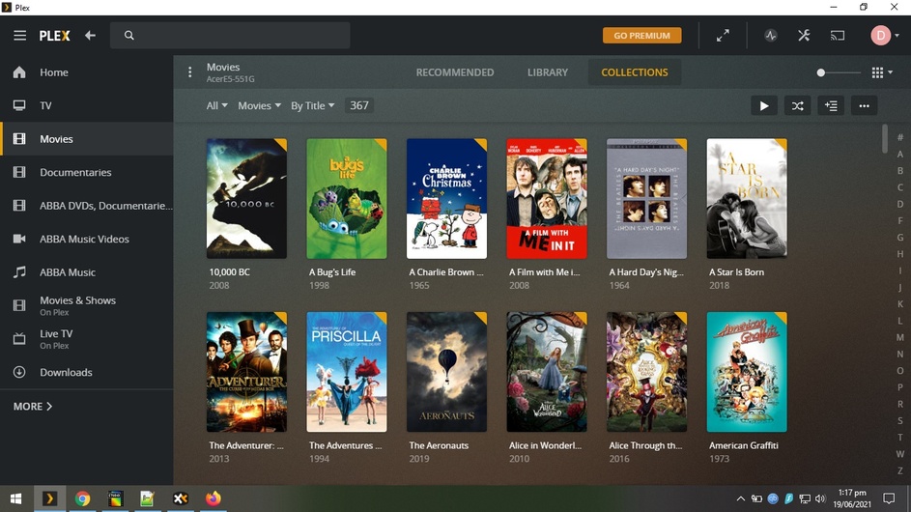Jump to letter A in index
The image size is (911, 512).
(x=900, y=154)
